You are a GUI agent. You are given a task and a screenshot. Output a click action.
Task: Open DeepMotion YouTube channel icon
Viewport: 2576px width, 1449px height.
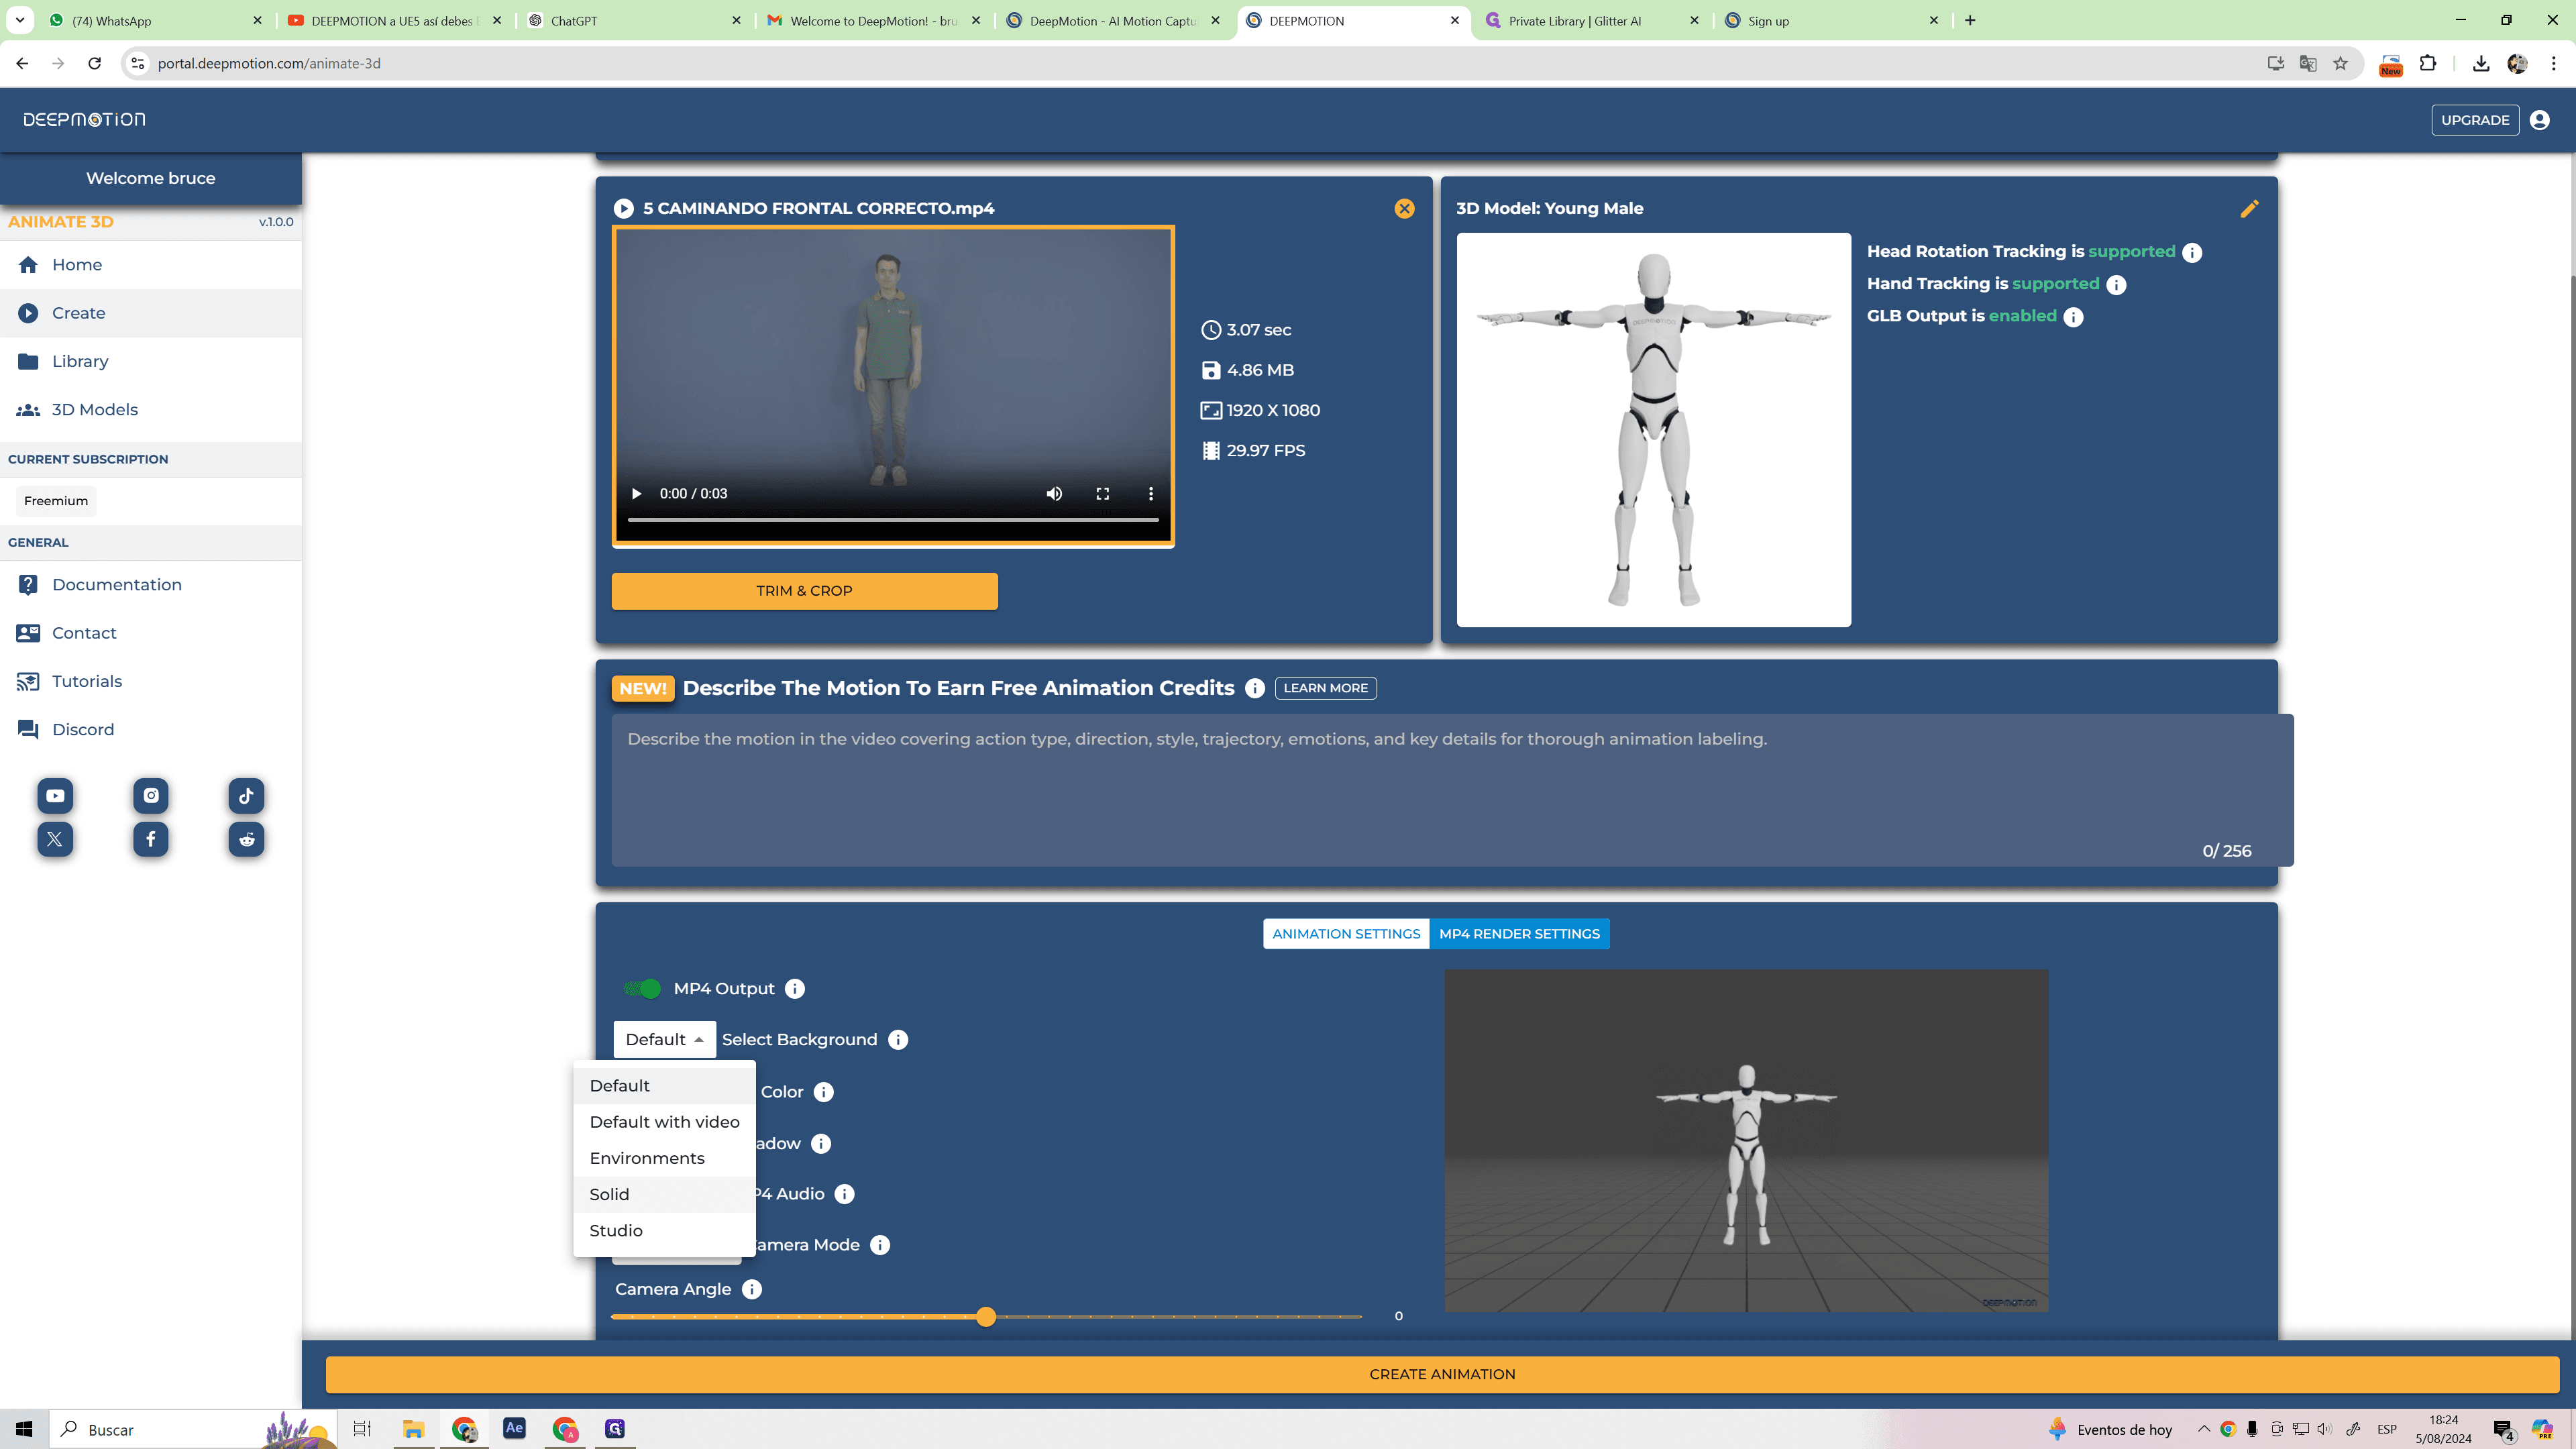click(55, 796)
